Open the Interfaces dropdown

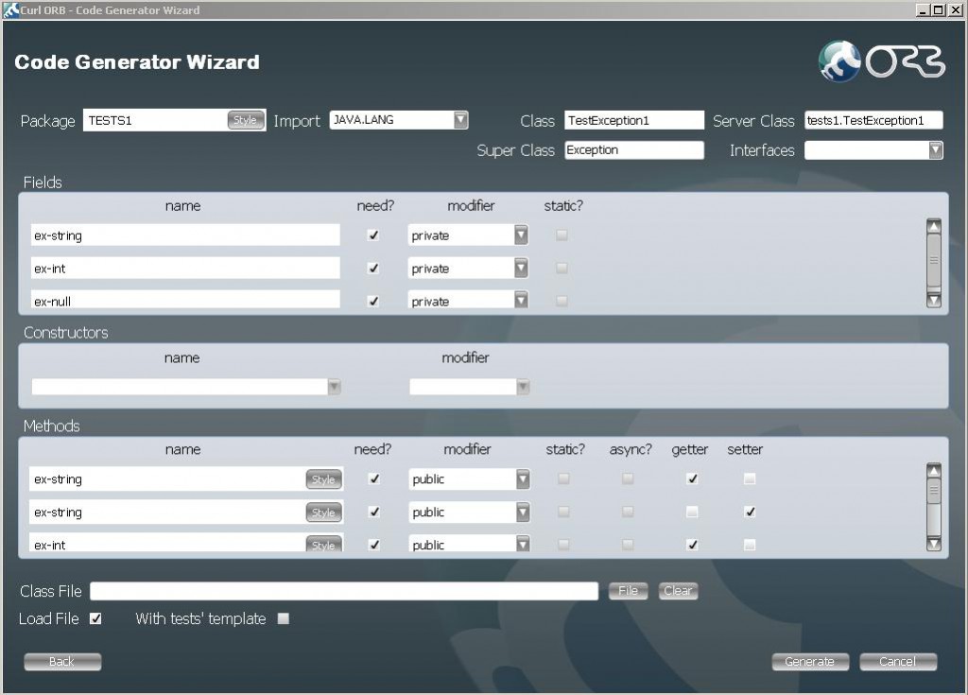936,150
